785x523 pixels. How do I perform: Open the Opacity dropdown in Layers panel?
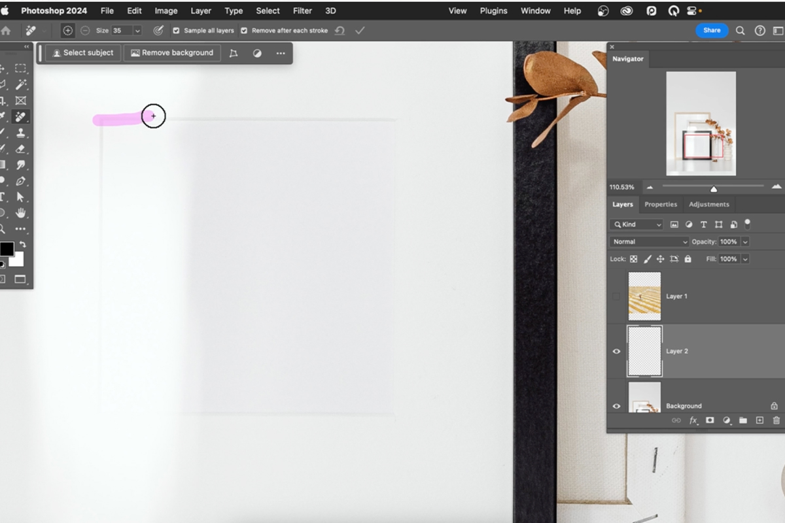pyautogui.click(x=743, y=241)
